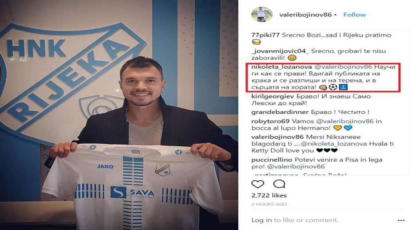The height and width of the screenshot is (230, 410).
Task: Click the speech bubble comment icon
Action: click(x=279, y=184)
